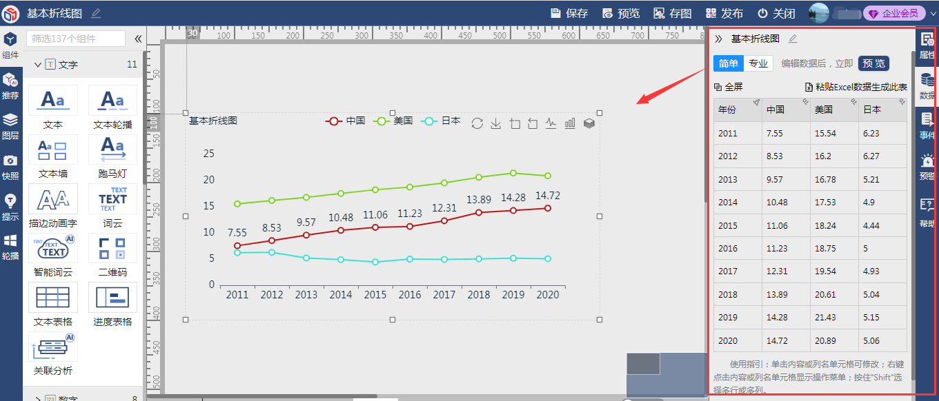Open the 属性 properties panel tab
This screenshot has height=401, width=939.
tap(927, 46)
